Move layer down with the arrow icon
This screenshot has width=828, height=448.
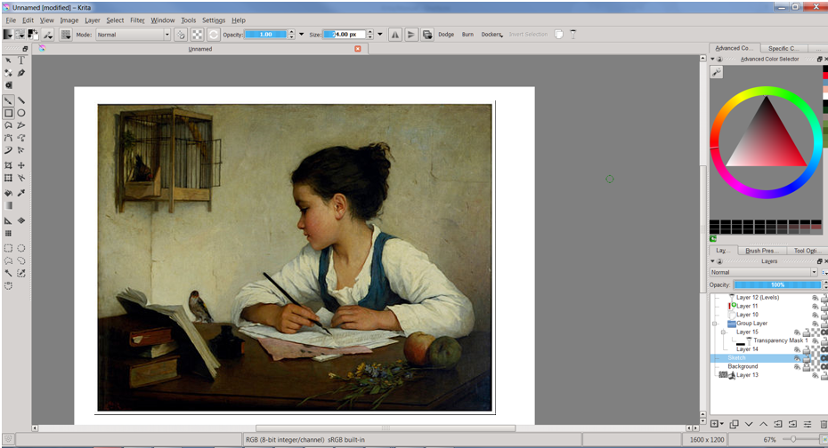click(x=749, y=424)
